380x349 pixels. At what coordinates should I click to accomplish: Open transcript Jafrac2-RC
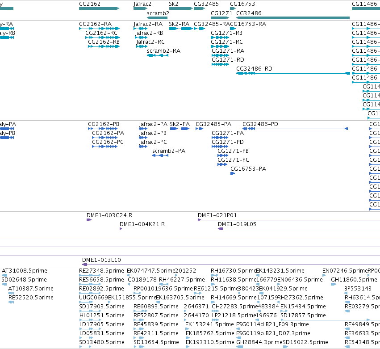click(x=142, y=46)
